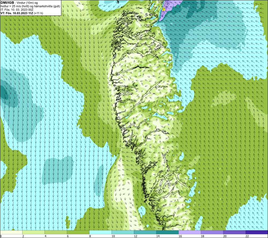Click the DMI/IGB title text
This screenshot has width=268, height=238.
[7, 3]
